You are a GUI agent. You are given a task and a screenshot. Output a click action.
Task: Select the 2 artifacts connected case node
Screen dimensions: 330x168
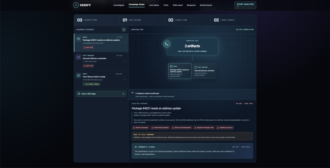coord(192,47)
